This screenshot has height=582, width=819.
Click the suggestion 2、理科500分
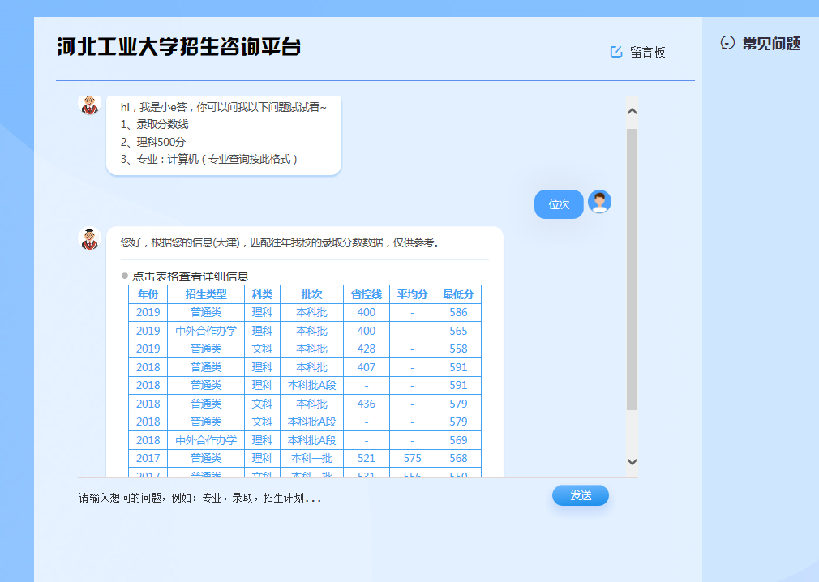click(153, 142)
